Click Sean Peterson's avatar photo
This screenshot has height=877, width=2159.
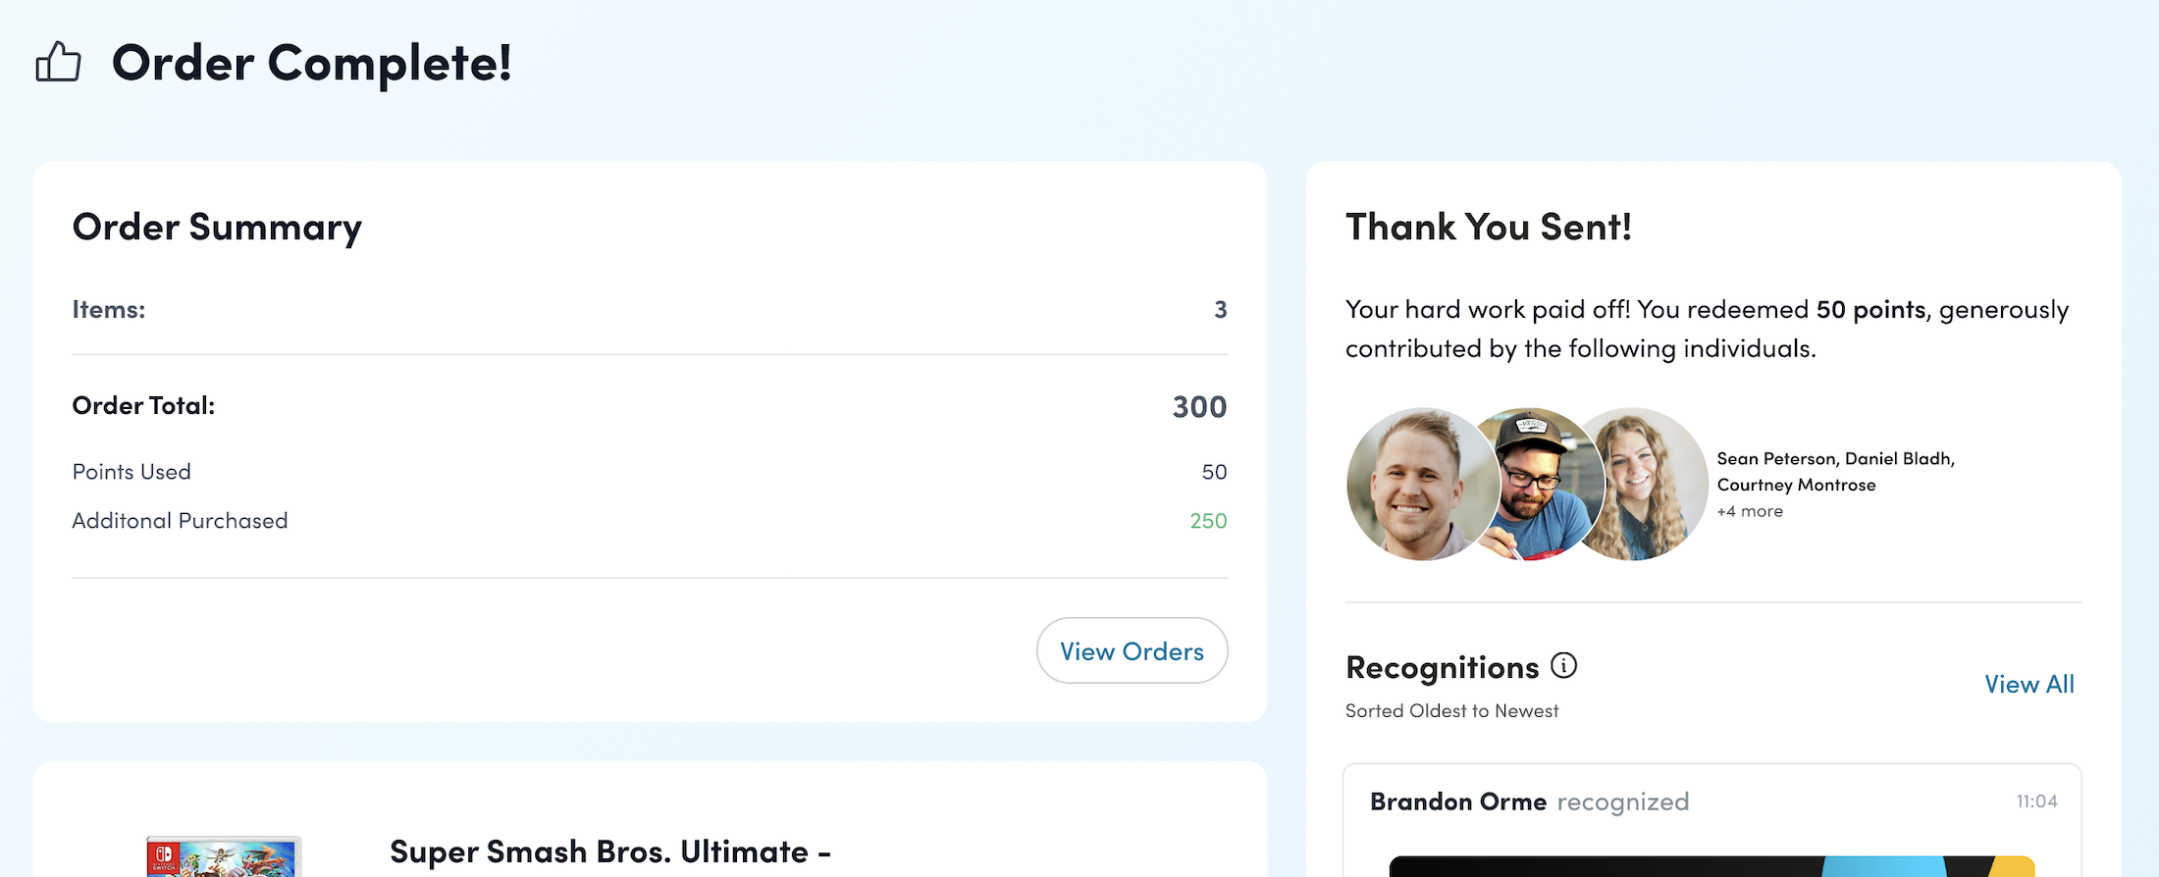click(1418, 485)
